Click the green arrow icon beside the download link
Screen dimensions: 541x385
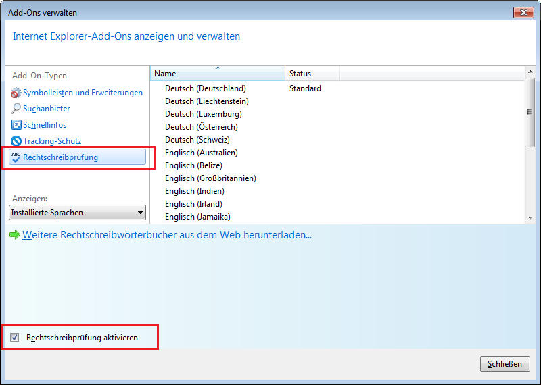coord(15,235)
